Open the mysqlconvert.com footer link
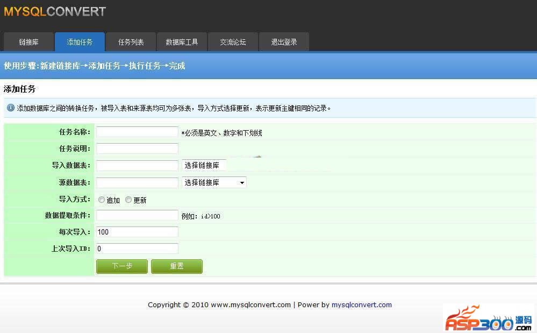The image size is (537, 333). tap(362, 304)
